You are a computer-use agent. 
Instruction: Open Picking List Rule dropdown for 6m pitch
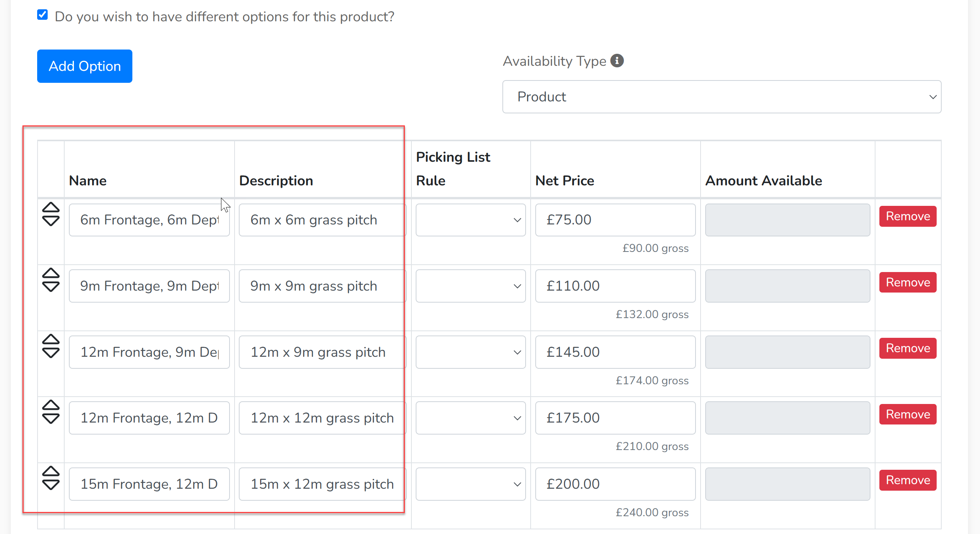[x=471, y=220]
